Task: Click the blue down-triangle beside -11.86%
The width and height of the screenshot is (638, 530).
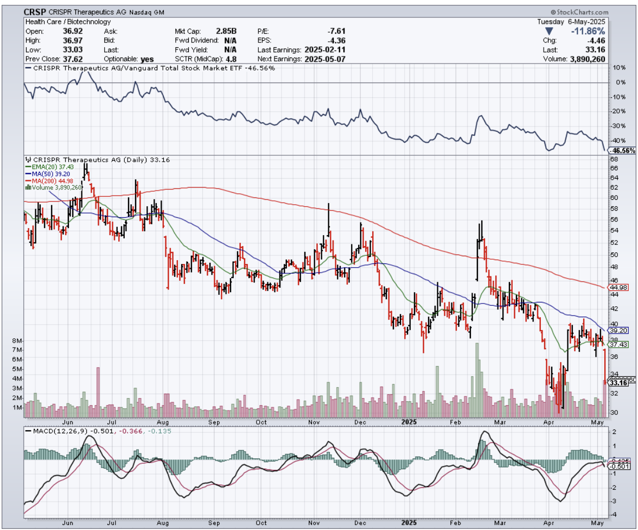Action: [550, 31]
